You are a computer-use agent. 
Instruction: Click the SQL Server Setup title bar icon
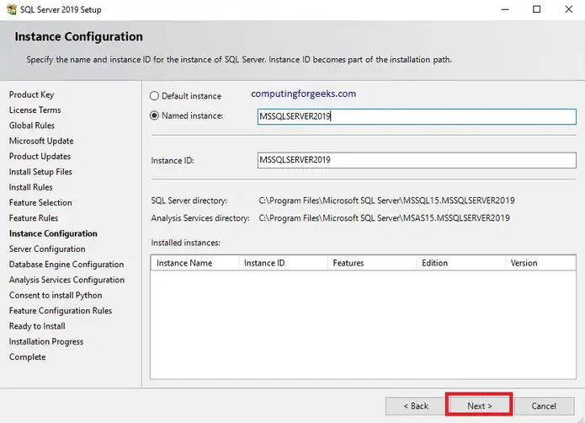[x=10, y=9]
